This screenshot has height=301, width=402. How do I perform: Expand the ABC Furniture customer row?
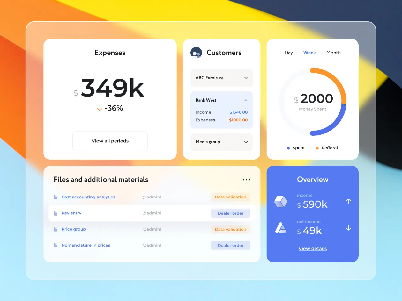pyautogui.click(x=221, y=78)
